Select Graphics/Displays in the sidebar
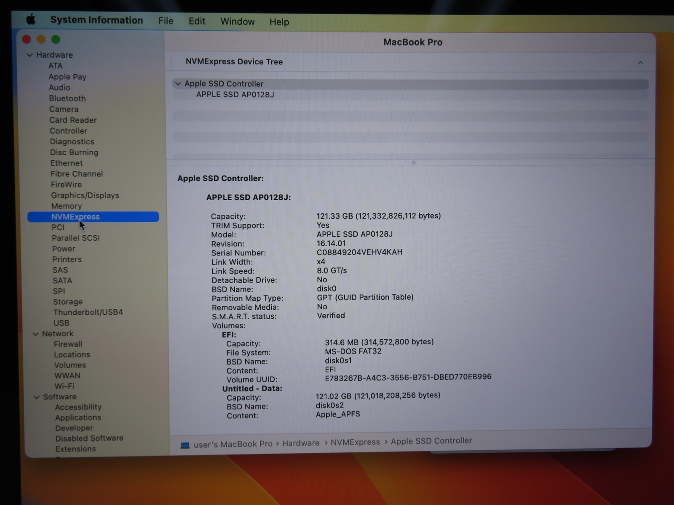Viewport: 674px width, 505px height. 85,195
